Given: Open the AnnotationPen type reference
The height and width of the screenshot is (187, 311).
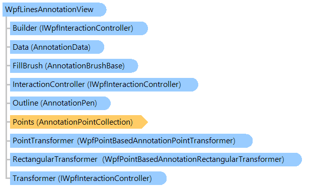Looking at the screenshot, I should [x=68, y=103].
